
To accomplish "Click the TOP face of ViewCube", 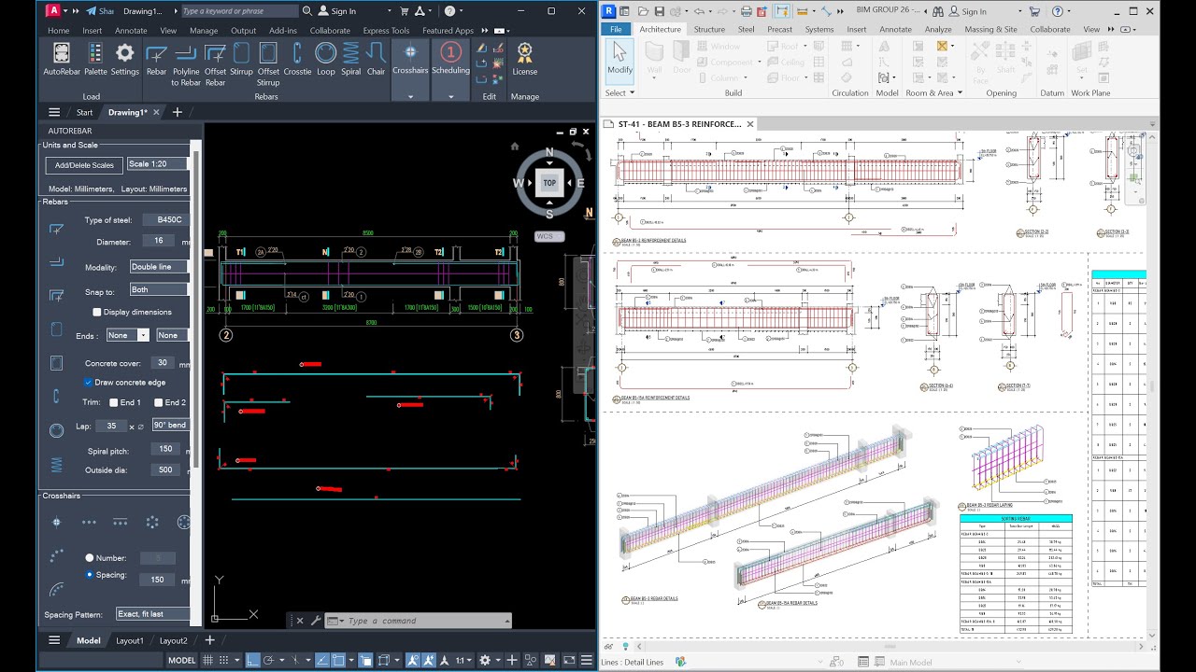I will click(x=549, y=183).
